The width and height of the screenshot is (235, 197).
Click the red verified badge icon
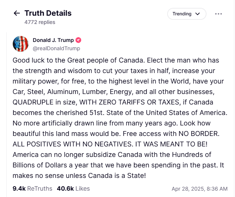78,40
